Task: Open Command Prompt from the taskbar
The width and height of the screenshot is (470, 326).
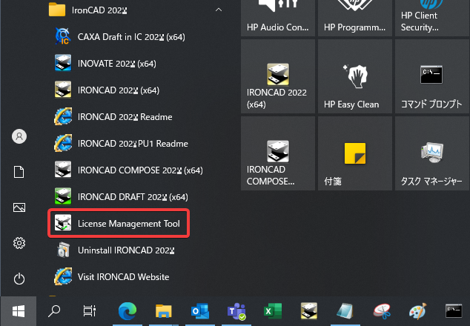Action: [454, 310]
